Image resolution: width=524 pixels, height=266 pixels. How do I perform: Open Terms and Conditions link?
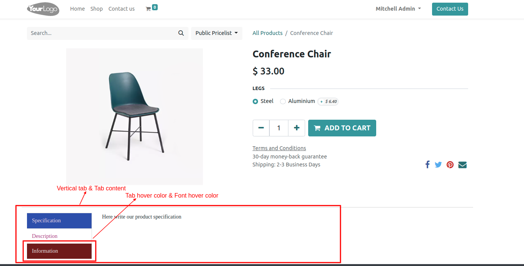coord(279,148)
